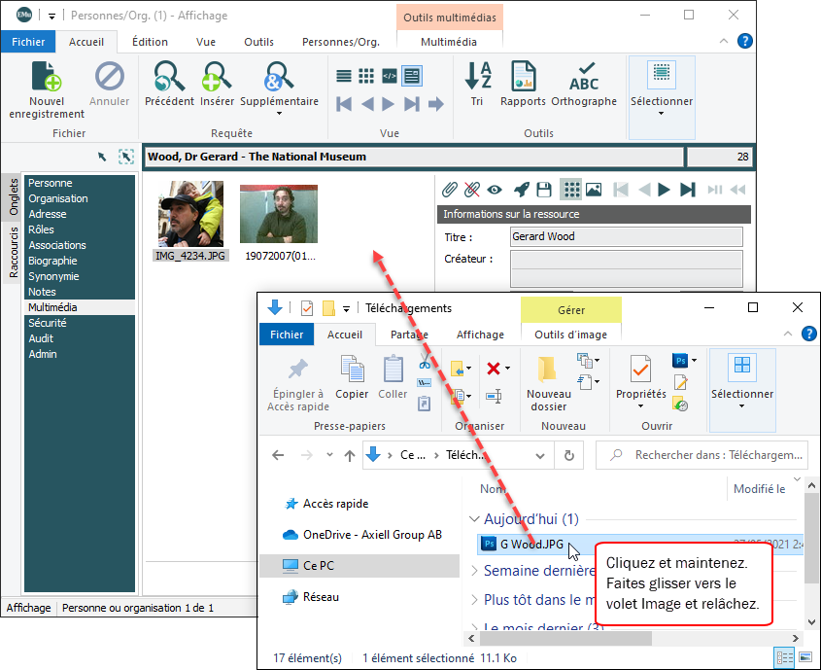Select Ce PC in navigation pane
Image resolution: width=821 pixels, height=670 pixels.
click(318, 565)
